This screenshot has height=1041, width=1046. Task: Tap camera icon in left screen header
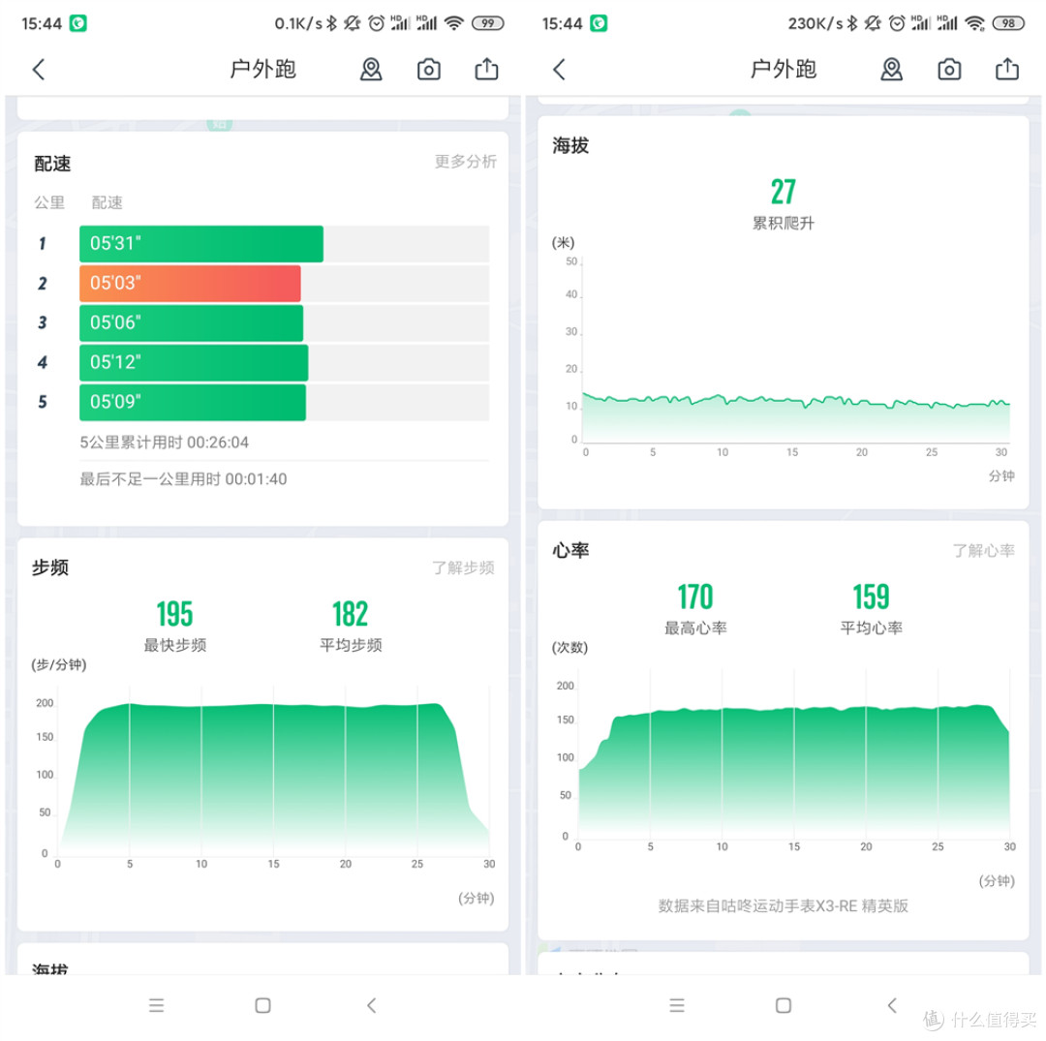[x=429, y=70]
